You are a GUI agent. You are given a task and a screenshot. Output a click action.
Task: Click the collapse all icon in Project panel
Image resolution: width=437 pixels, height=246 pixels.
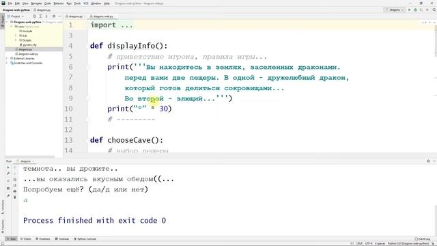[x=46, y=16]
